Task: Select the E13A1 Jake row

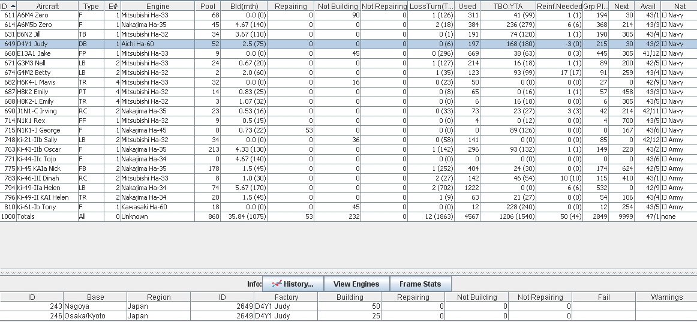Action: pos(348,53)
